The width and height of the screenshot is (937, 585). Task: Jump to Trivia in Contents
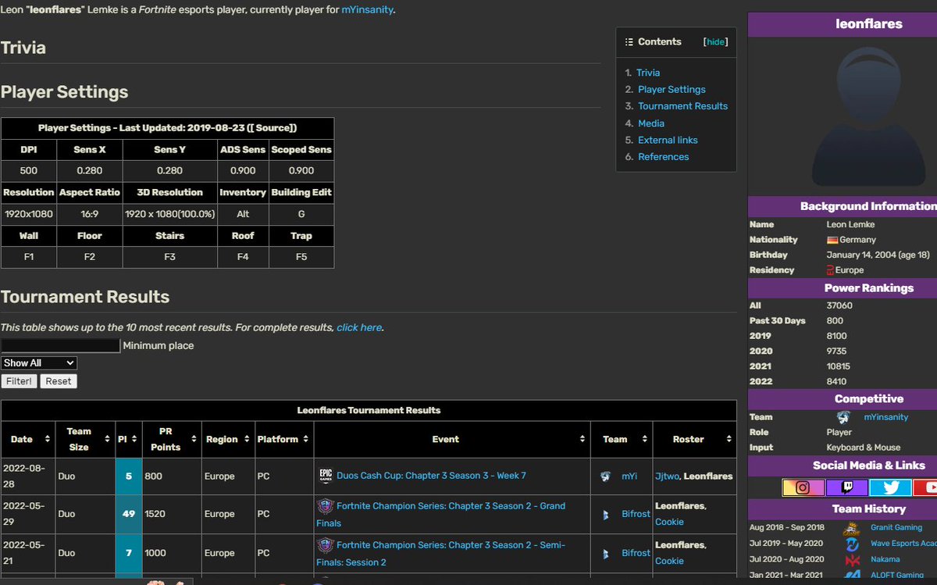coord(647,73)
